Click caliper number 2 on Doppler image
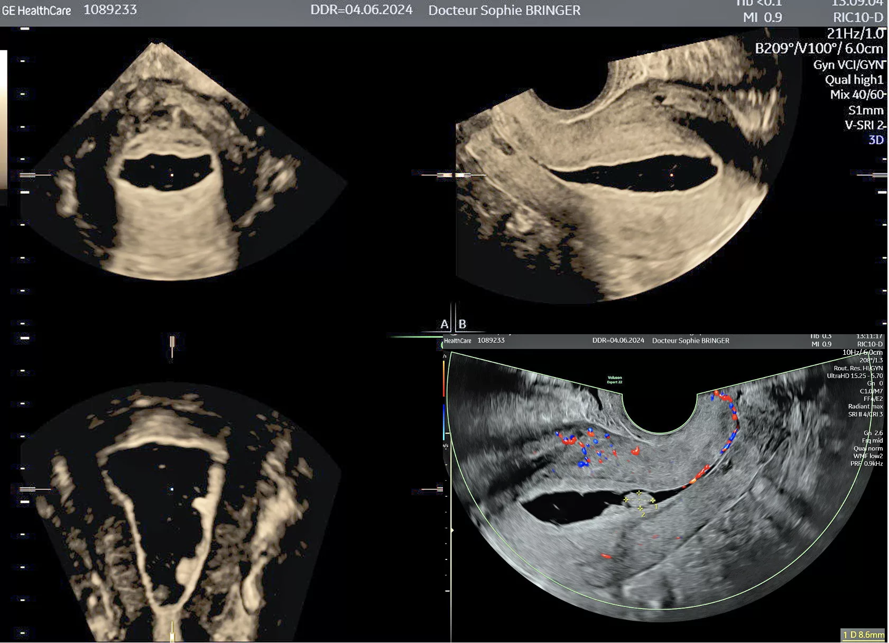Image resolution: width=889 pixels, height=643 pixels. point(643,515)
